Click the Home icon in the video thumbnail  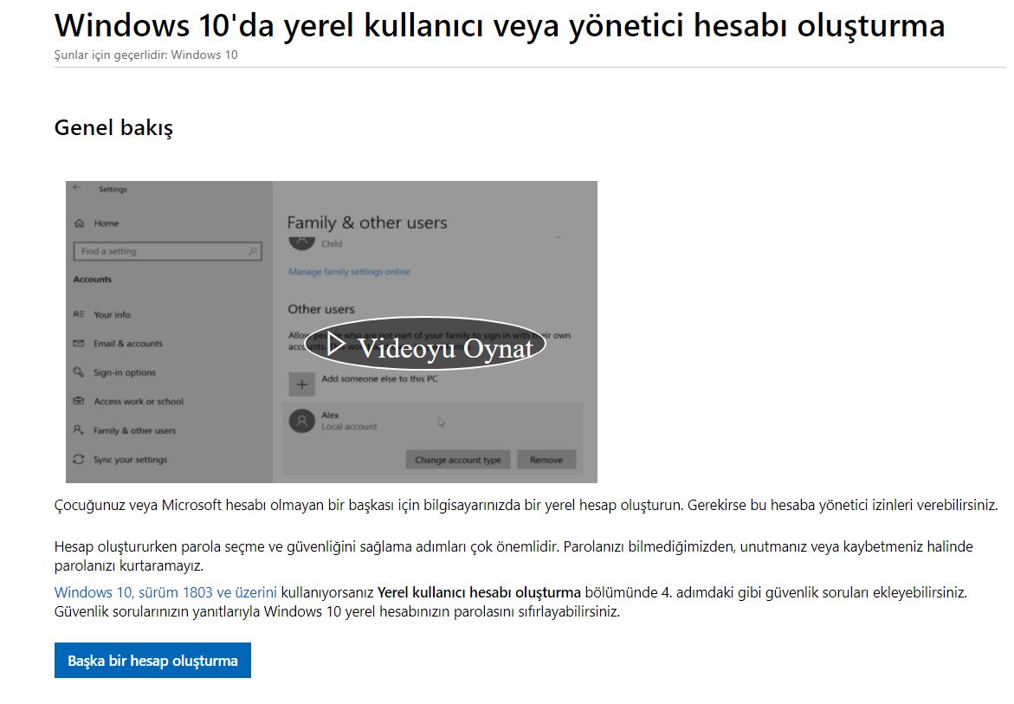[x=80, y=223]
